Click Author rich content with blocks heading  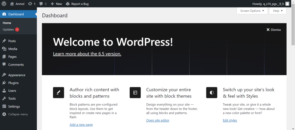tap(94, 93)
